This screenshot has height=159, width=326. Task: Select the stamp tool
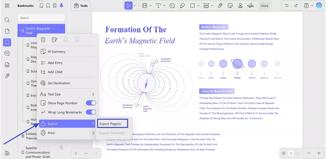(x=240, y=5)
